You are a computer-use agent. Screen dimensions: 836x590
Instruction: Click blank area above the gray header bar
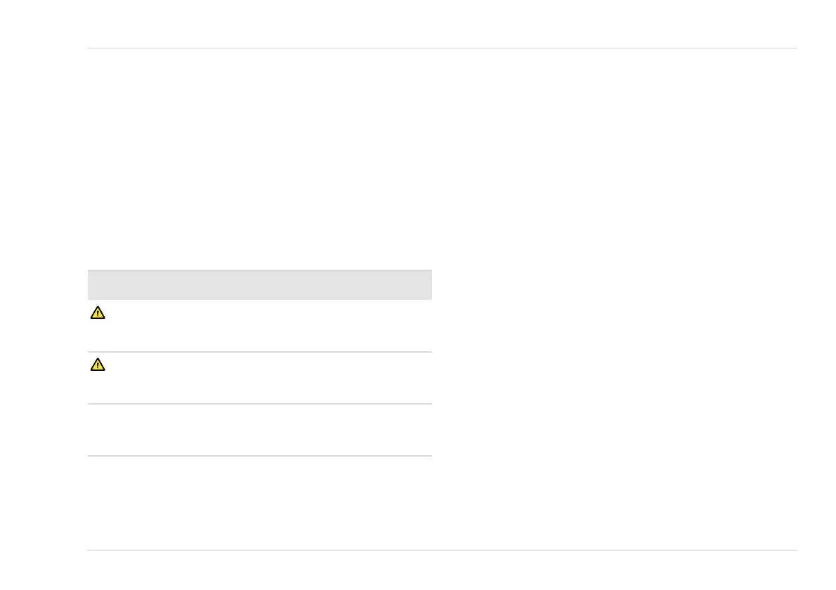pos(260,160)
